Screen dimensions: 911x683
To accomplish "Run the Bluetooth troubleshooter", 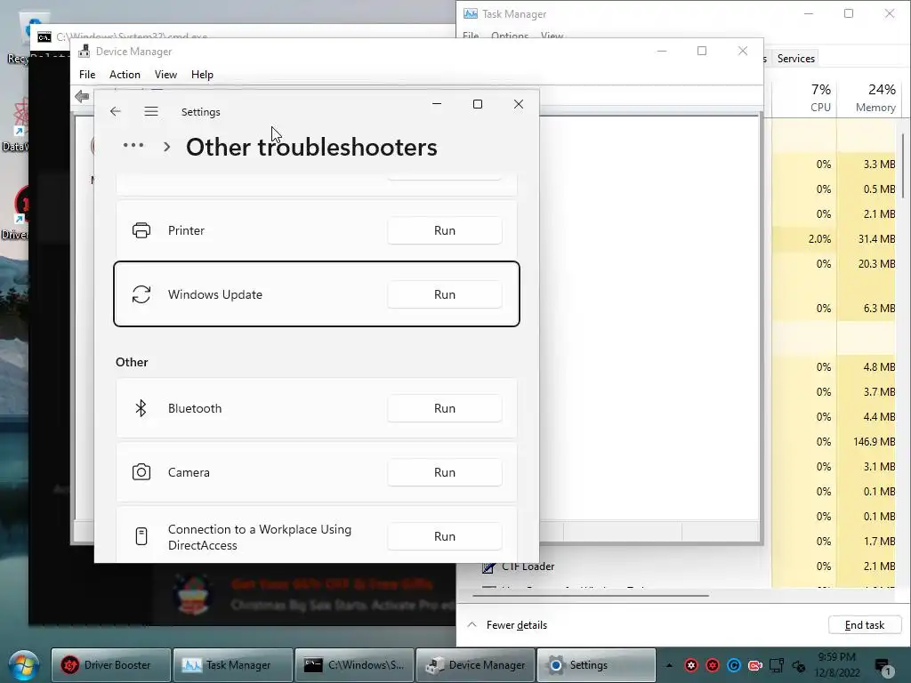I will pyautogui.click(x=445, y=408).
